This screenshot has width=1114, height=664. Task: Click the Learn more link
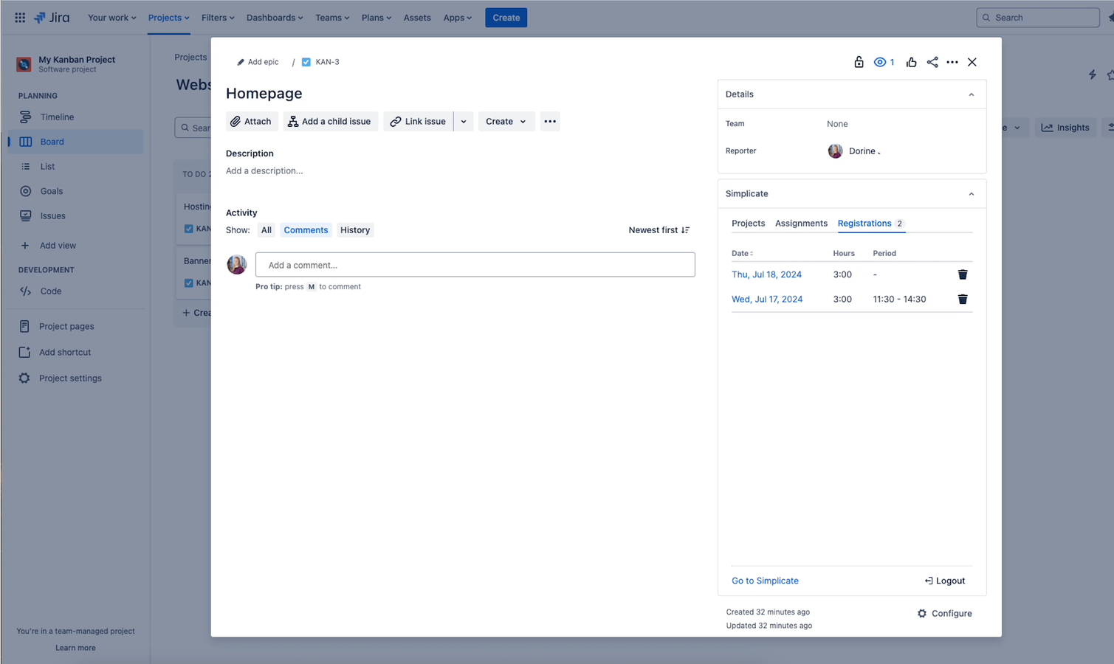pyautogui.click(x=75, y=648)
